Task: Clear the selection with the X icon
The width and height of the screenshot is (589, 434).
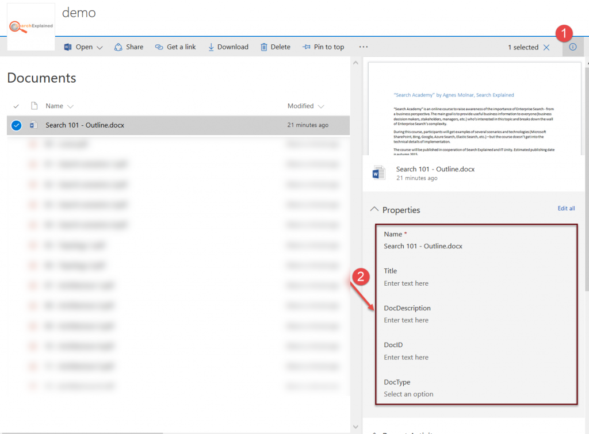Action: pos(546,47)
